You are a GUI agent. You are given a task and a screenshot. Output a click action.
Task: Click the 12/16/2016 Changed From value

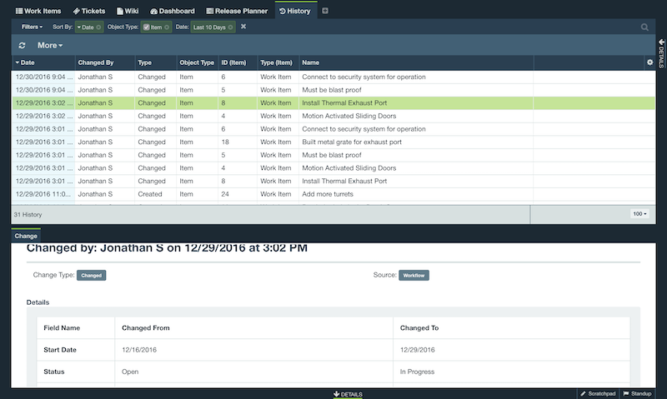[139, 350]
